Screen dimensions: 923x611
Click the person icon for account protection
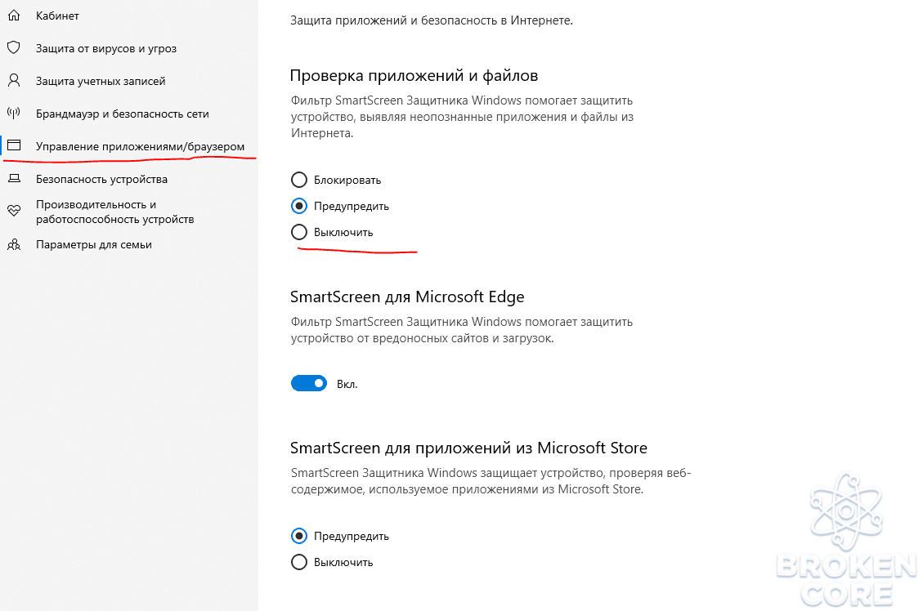(14, 81)
